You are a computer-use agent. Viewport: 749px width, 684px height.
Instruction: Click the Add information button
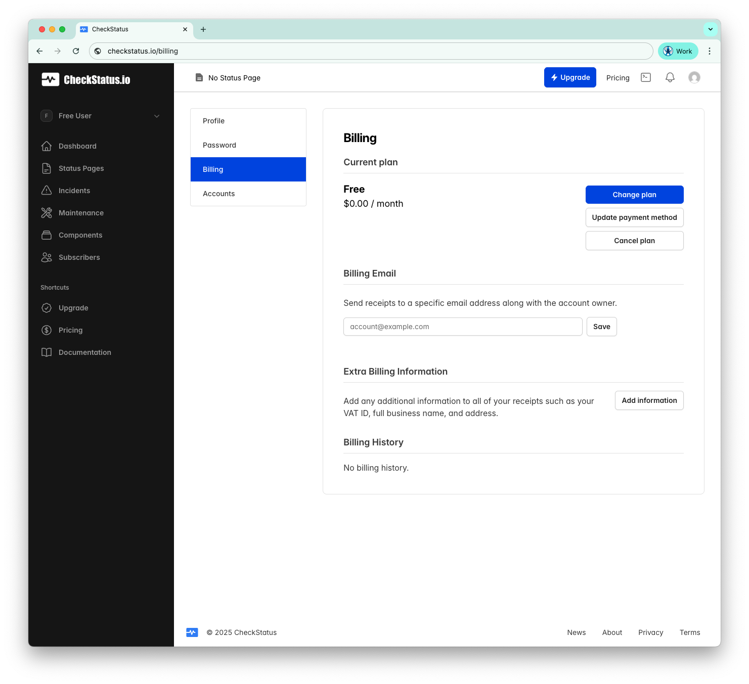(649, 400)
